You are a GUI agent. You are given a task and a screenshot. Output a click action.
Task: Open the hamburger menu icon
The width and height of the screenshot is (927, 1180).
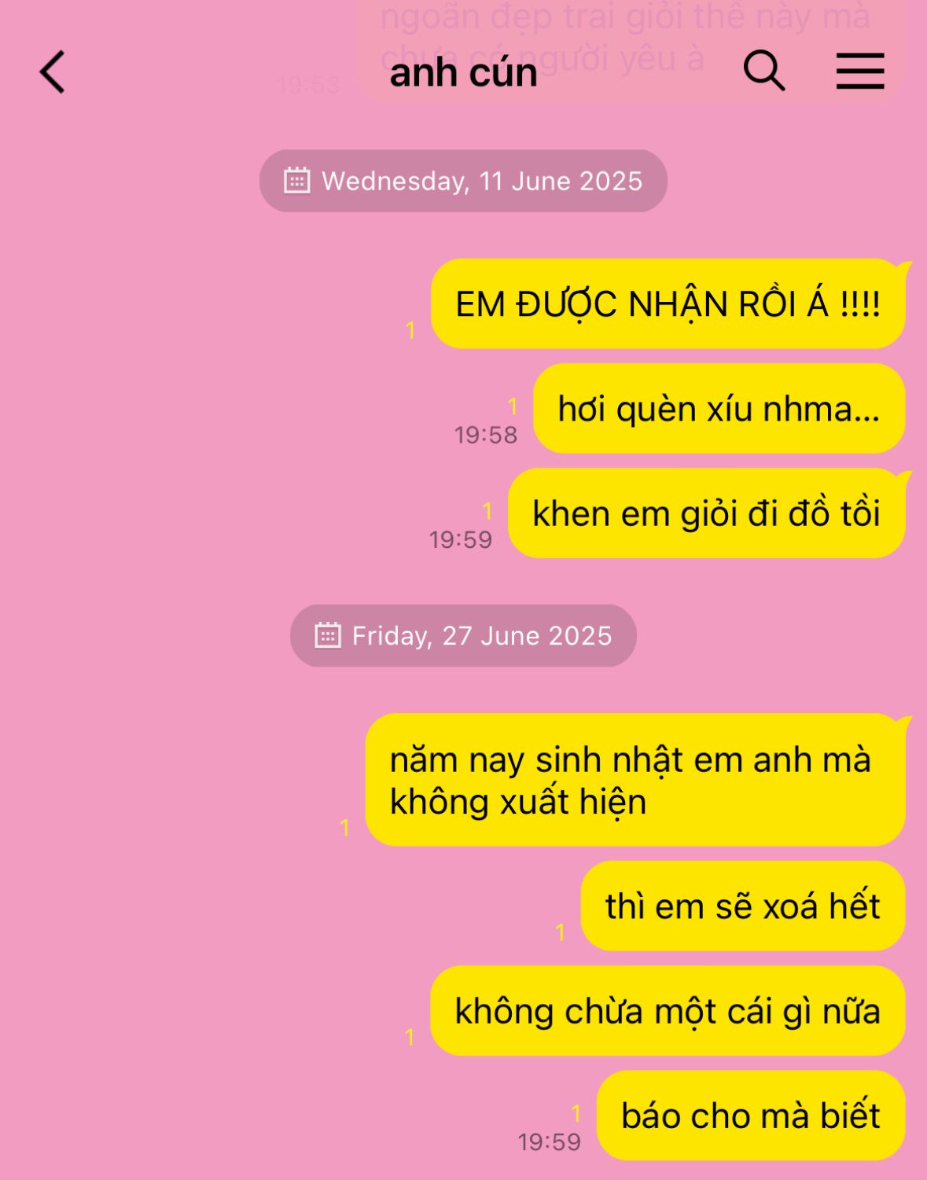[x=860, y=71]
